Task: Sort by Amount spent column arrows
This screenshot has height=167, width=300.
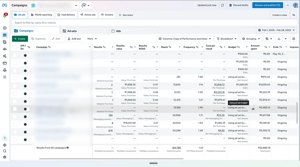Action: click(x=266, y=47)
